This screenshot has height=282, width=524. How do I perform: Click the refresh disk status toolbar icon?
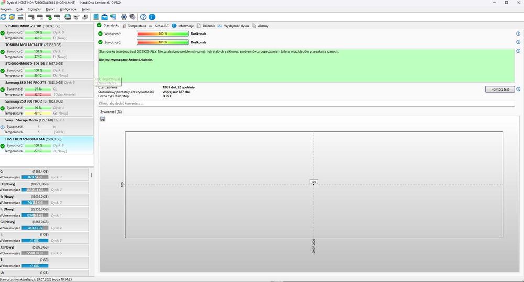(x=3, y=17)
